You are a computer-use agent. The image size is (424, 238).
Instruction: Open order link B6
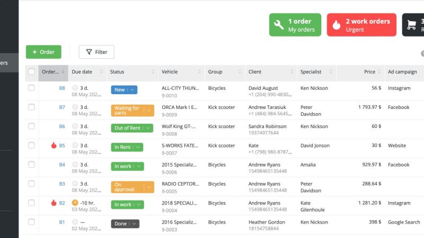pos(62,126)
